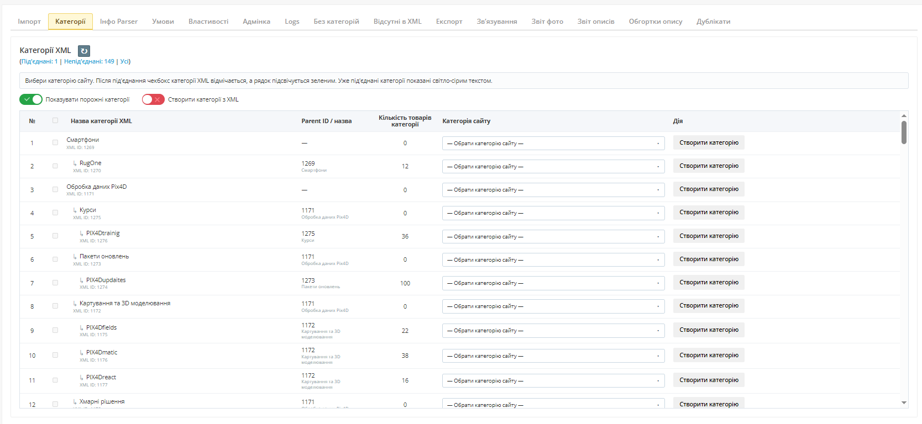The height and width of the screenshot is (424, 922).
Task: Click Створити категорію for PIX4Dreact
Action: pyautogui.click(x=709, y=380)
